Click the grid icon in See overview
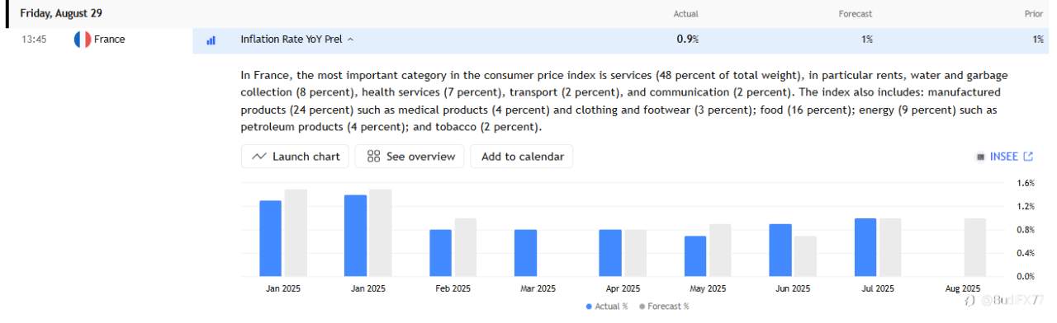 373,157
